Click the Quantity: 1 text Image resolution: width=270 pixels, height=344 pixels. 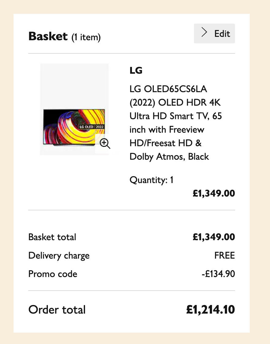coord(152,180)
